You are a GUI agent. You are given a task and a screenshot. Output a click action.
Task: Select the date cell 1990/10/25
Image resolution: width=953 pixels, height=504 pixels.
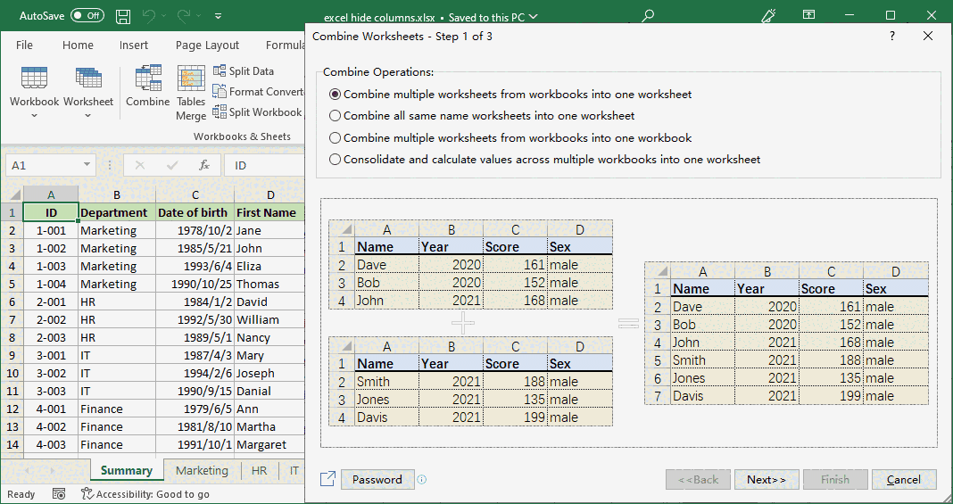click(195, 285)
